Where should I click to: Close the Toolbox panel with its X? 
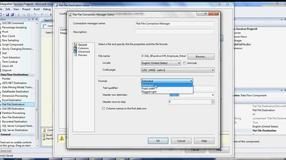click(37, 19)
